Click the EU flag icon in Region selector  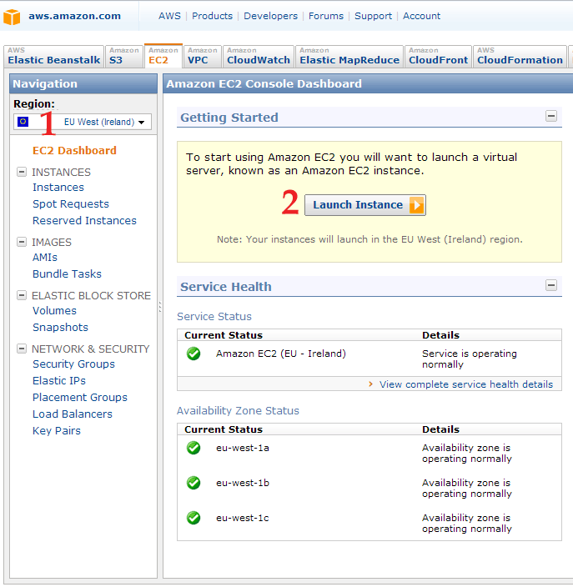[23, 122]
